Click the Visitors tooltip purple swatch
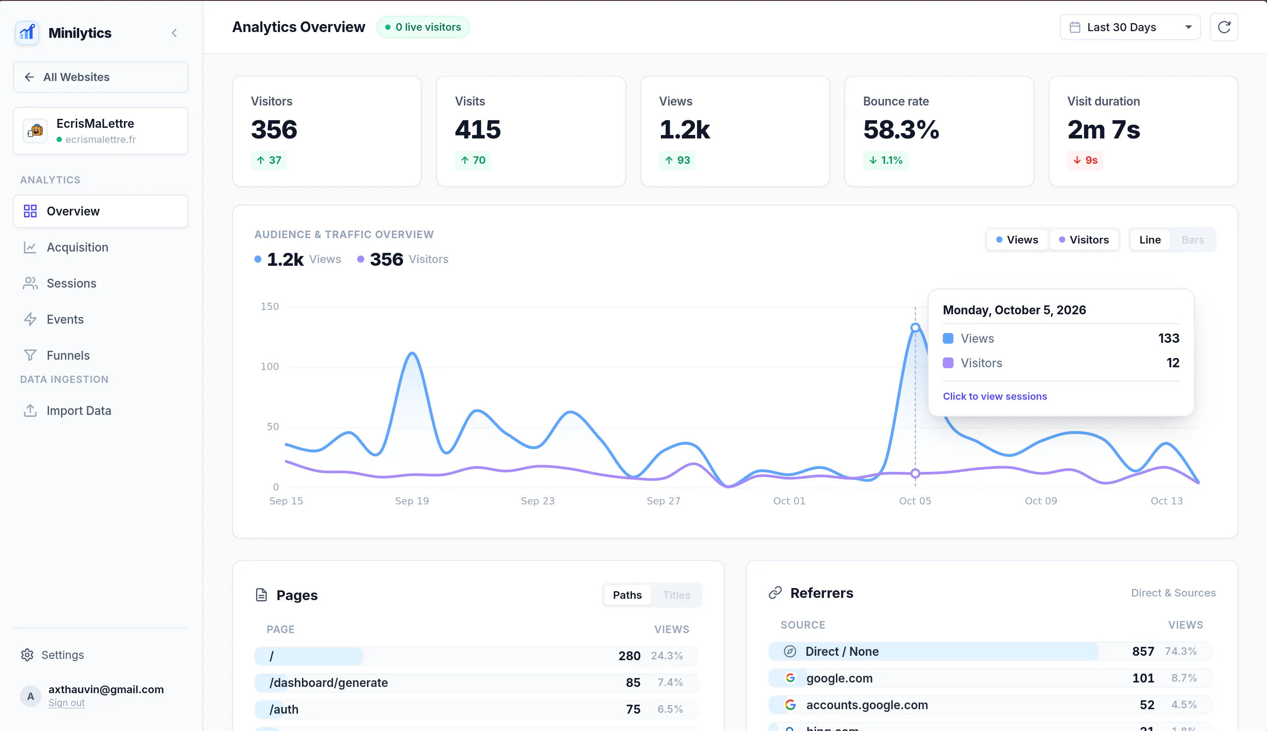Image resolution: width=1267 pixels, height=731 pixels. [948, 362]
